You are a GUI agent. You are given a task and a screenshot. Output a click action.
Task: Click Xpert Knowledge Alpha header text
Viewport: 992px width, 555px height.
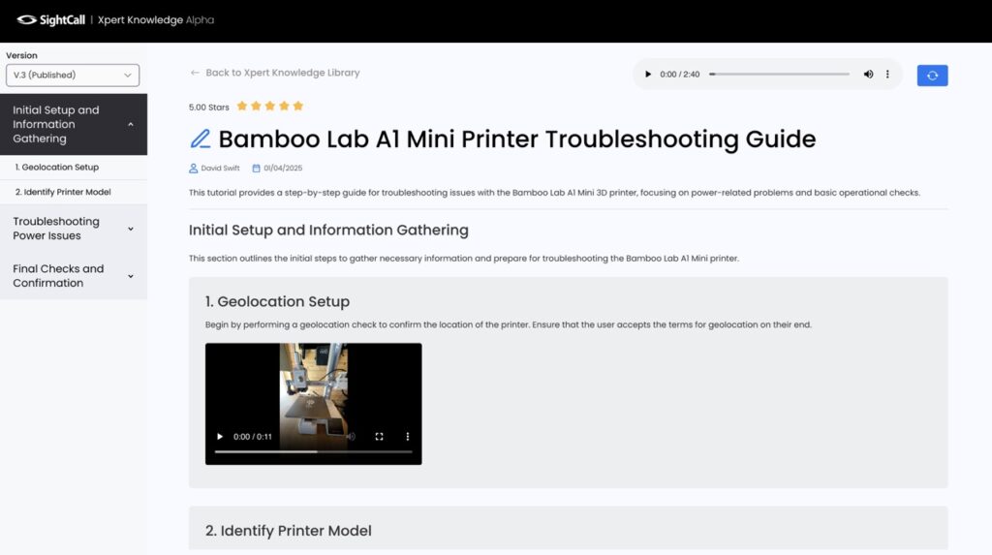[156, 20]
